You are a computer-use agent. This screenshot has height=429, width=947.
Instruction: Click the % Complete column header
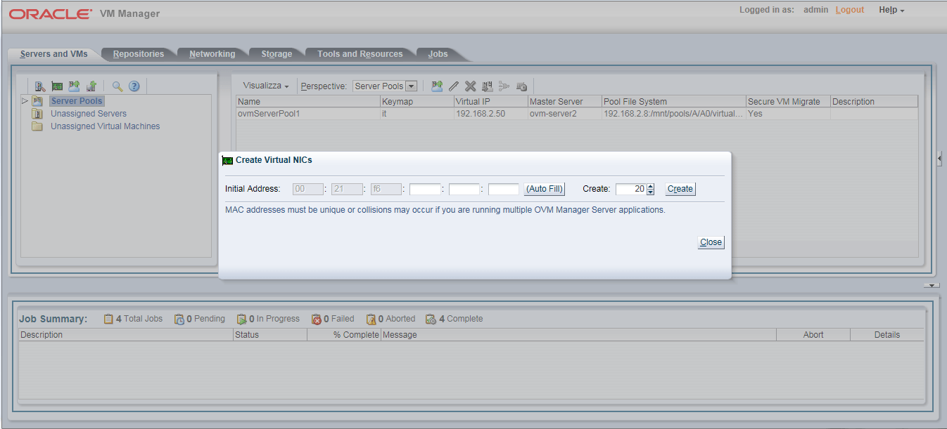(x=344, y=335)
